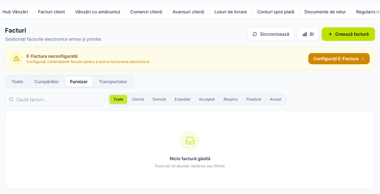Click the Facturi page heading
This screenshot has width=380, height=194.
(x=15, y=30)
